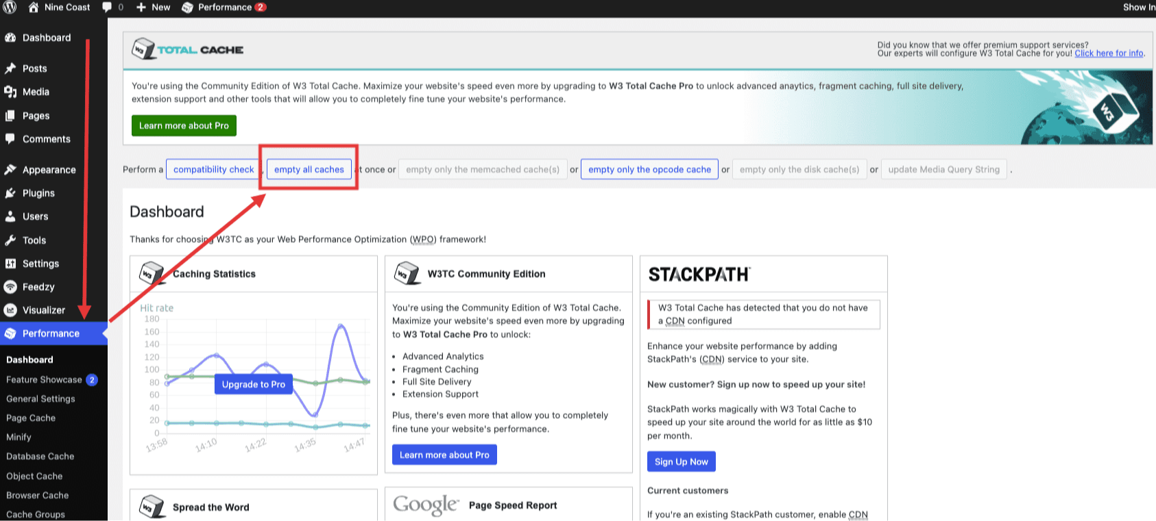Screen dimensions: 1156x521
Task: Open the Nine Coast home icon
Action: click(34, 8)
